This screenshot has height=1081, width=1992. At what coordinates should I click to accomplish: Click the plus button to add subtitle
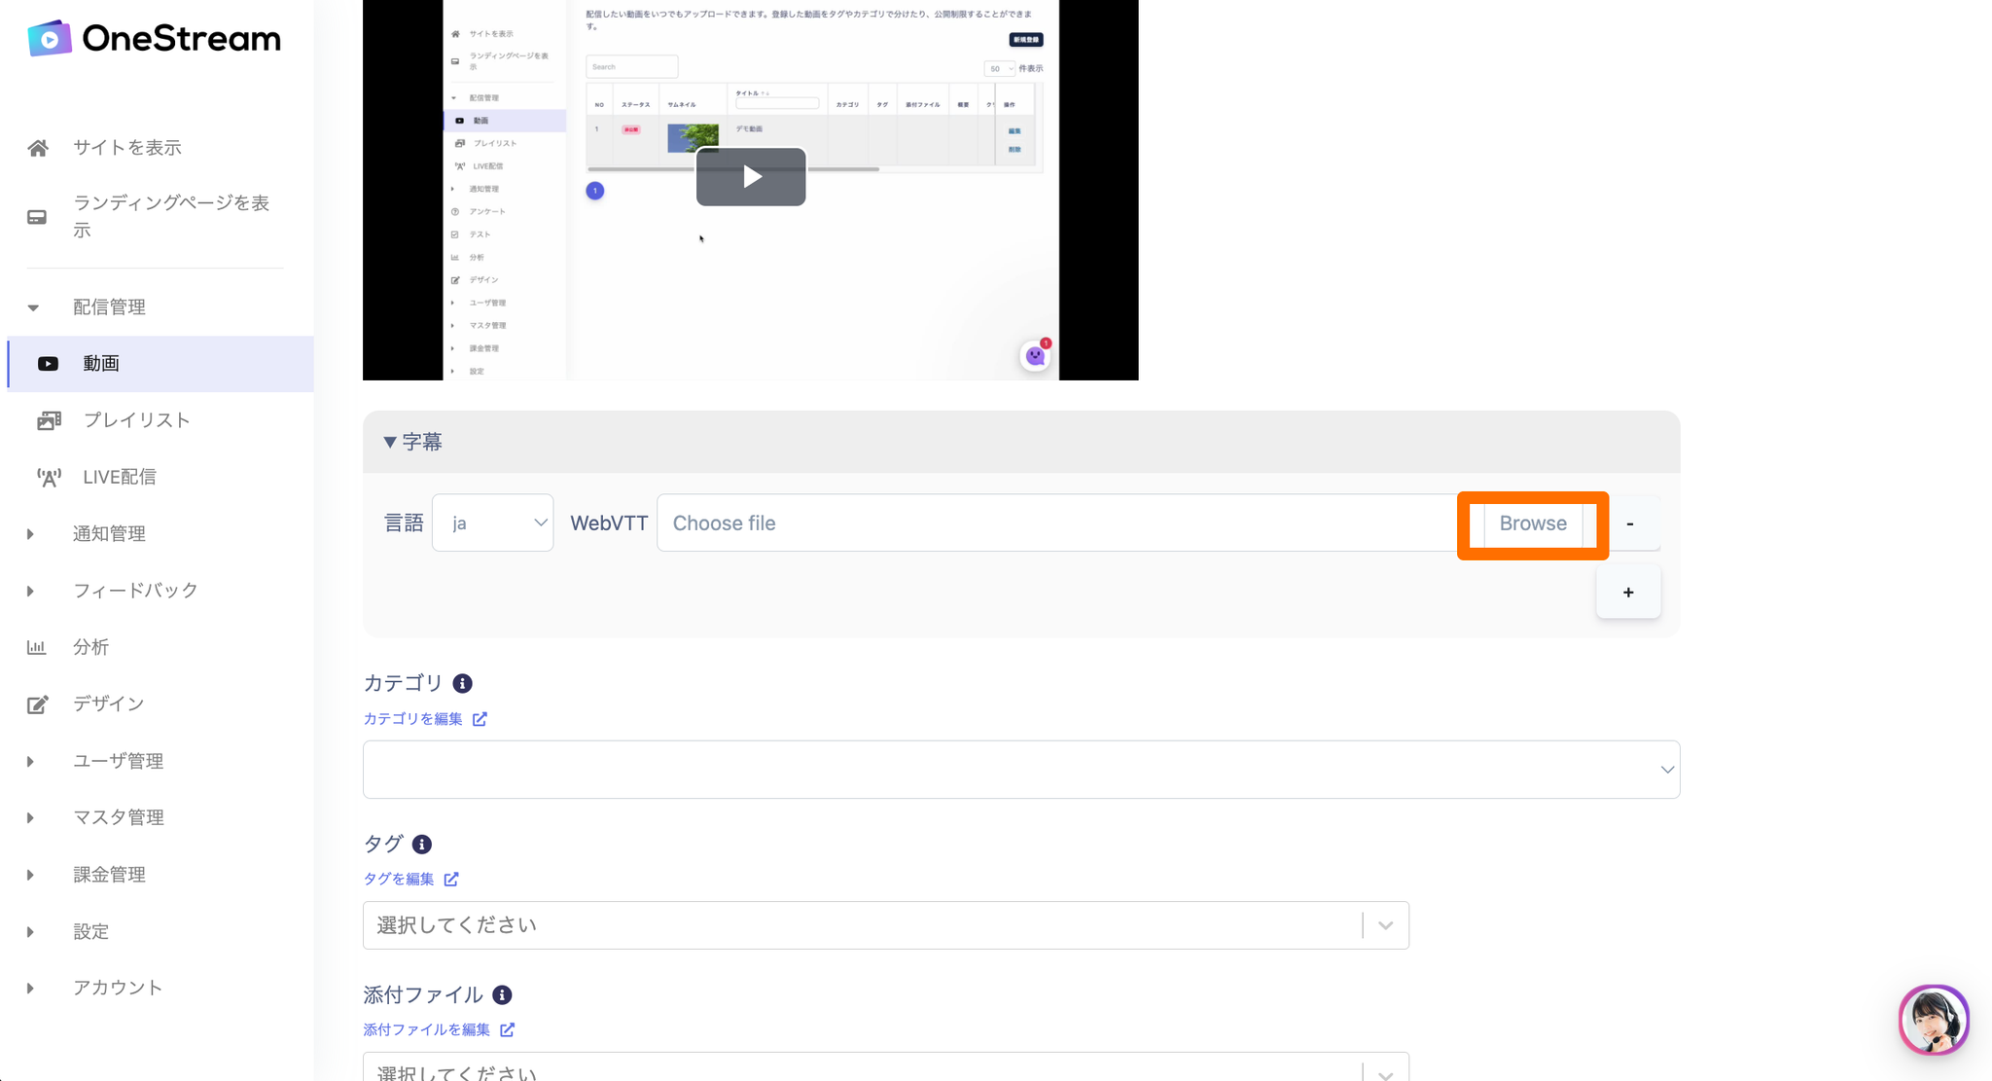(1627, 593)
